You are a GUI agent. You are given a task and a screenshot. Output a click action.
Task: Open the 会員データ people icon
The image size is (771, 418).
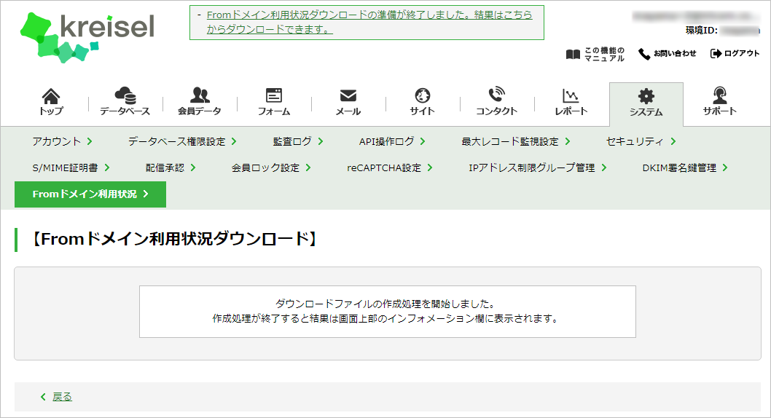coord(200,95)
